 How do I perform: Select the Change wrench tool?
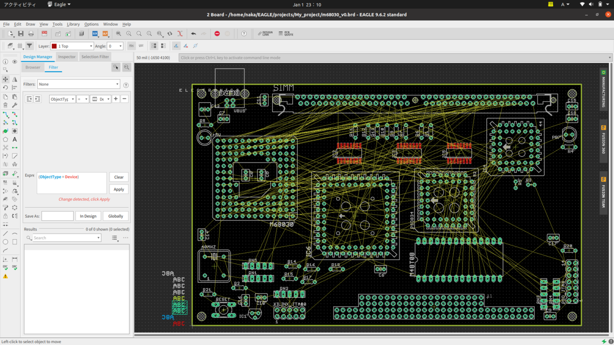tap(14, 105)
